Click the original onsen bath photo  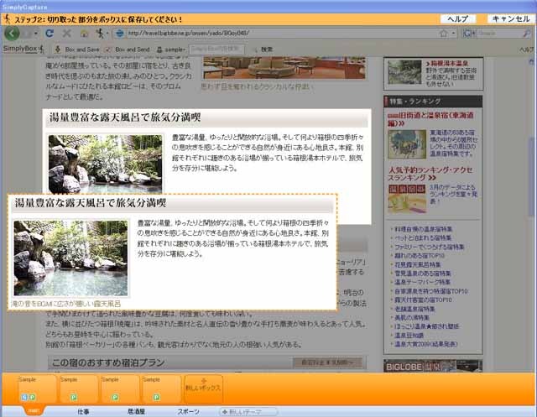click(x=105, y=164)
